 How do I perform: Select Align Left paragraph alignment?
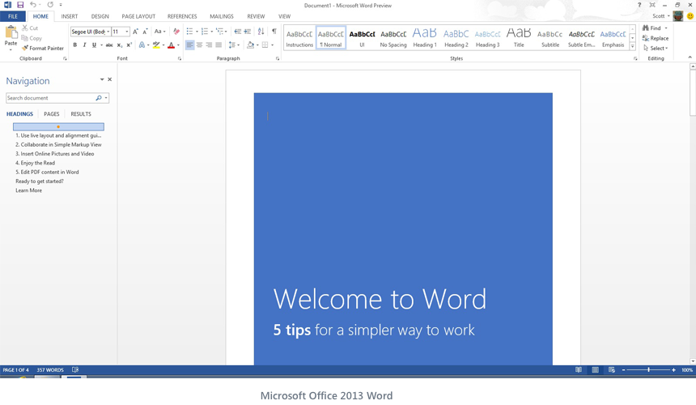pyautogui.click(x=190, y=45)
